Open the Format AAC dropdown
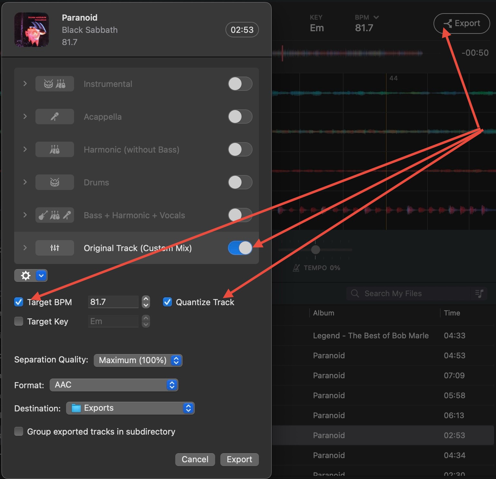The height and width of the screenshot is (479, 496). [114, 385]
